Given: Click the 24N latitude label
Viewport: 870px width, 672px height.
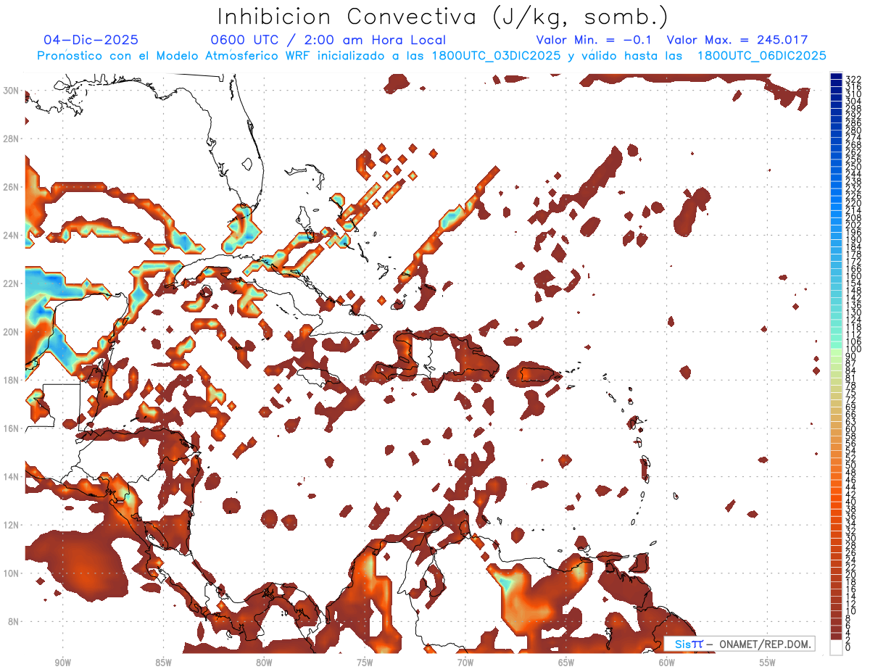Looking at the screenshot, I should tap(12, 235).
